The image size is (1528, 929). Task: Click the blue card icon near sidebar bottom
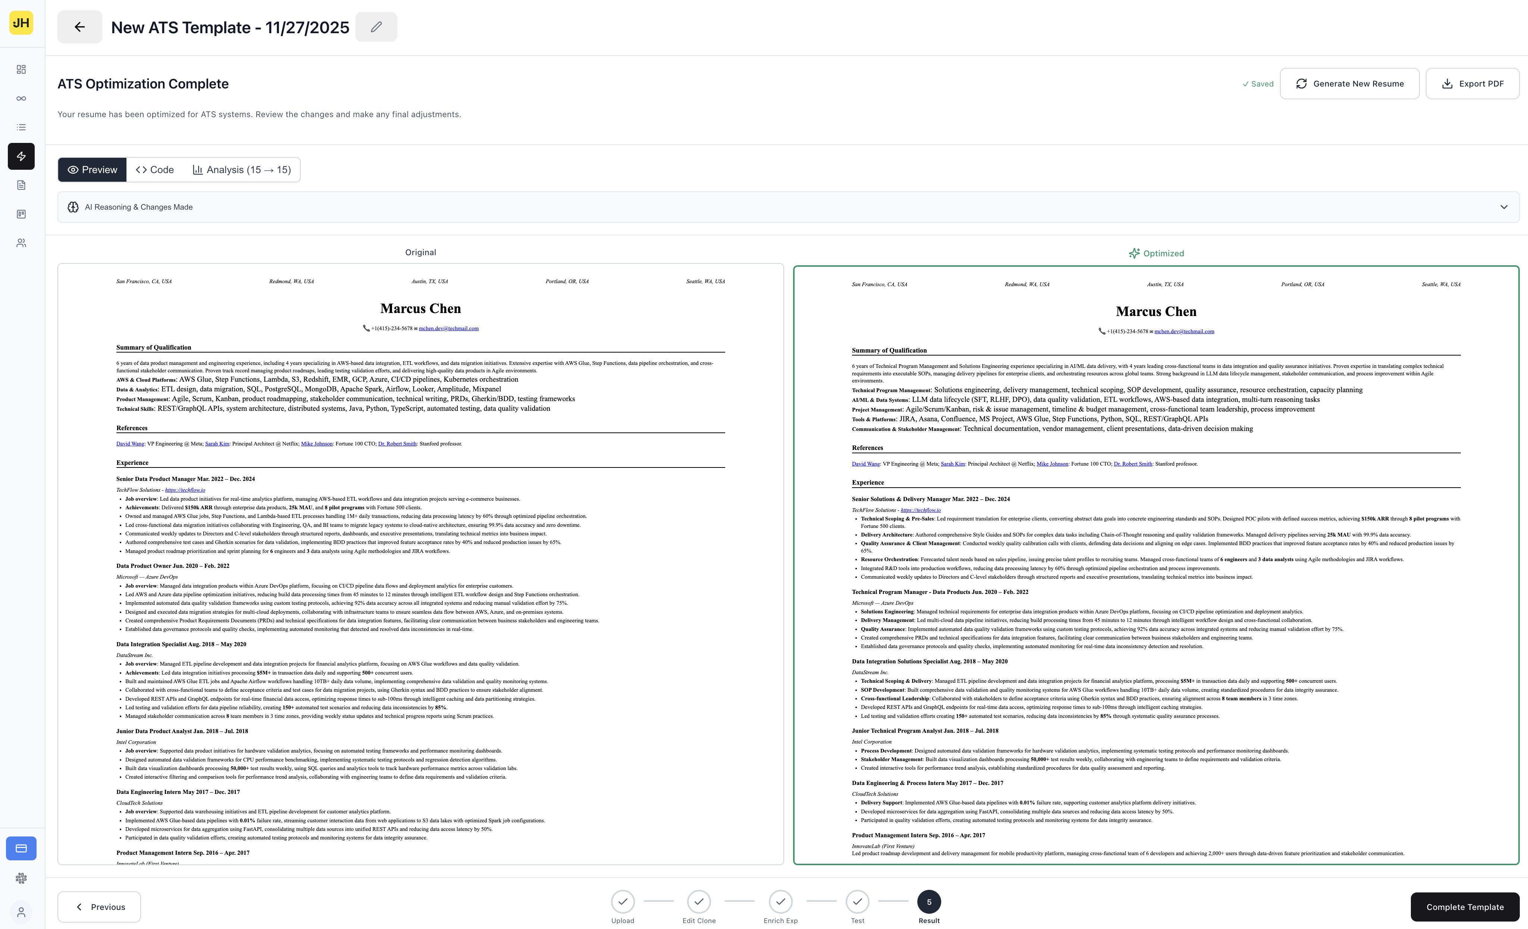tap(21, 848)
